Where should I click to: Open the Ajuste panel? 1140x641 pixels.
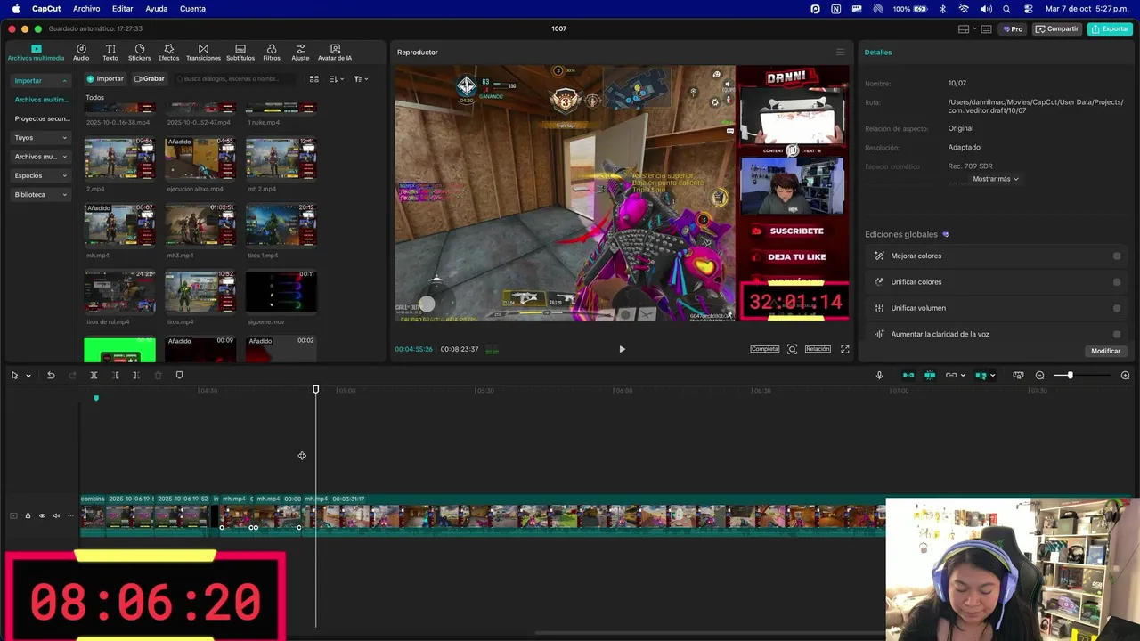coord(301,53)
